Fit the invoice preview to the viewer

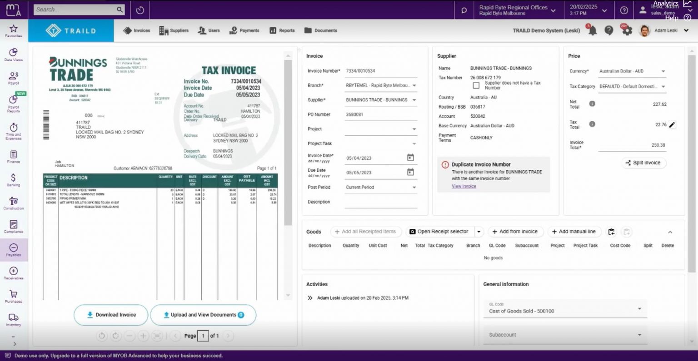tap(157, 336)
